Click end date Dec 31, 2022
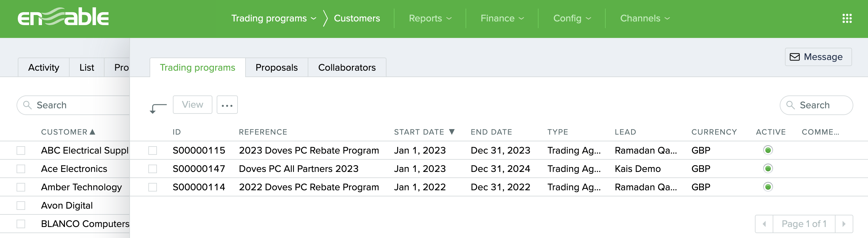 click(x=501, y=187)
